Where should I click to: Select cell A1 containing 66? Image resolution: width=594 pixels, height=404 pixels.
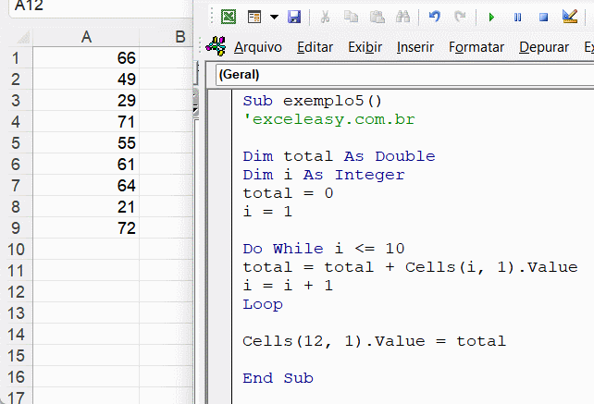[x=86, y=57]
